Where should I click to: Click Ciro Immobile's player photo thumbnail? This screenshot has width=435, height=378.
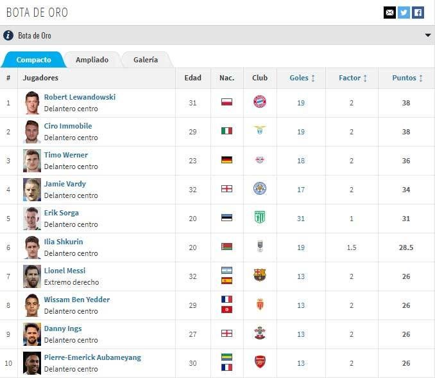click(x=32, y=131)
